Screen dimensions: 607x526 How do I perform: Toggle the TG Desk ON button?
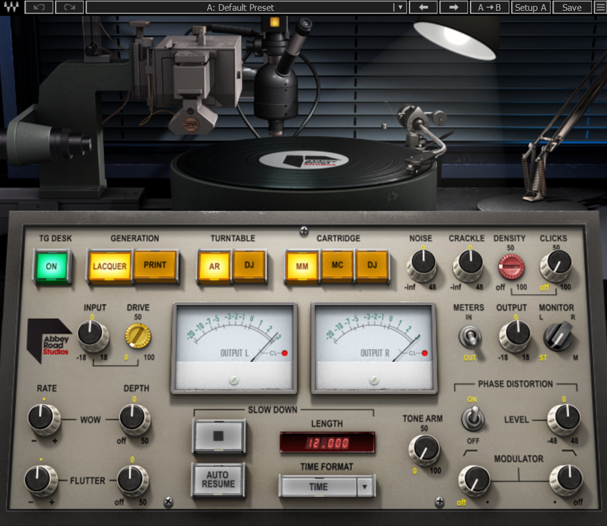click(x=52, y=267)
